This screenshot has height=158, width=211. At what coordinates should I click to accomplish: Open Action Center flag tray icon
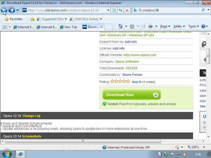coord(172,154)
